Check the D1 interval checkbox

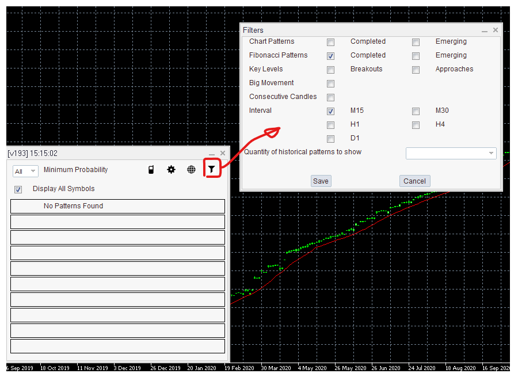331,139
